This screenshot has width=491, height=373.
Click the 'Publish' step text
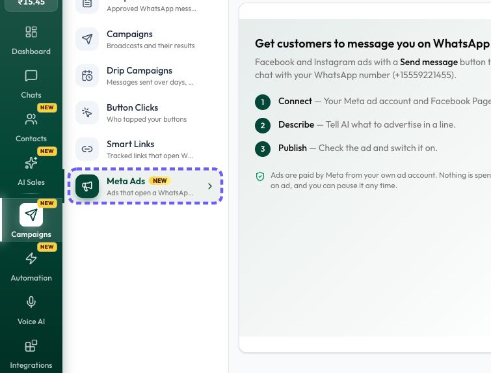coord(293,148)
